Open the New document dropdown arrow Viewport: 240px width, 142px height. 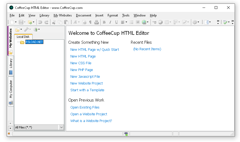pos(16,22)
